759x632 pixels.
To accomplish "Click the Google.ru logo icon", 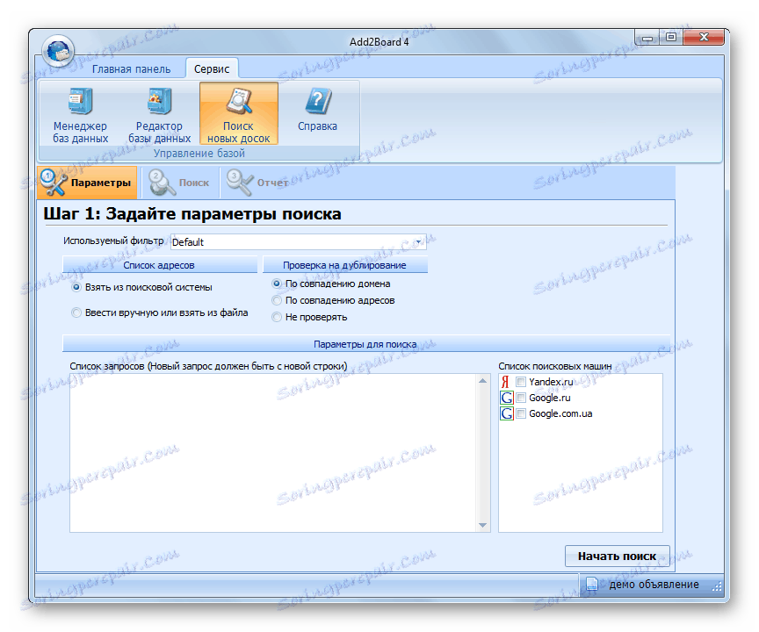I will point(506,398).
